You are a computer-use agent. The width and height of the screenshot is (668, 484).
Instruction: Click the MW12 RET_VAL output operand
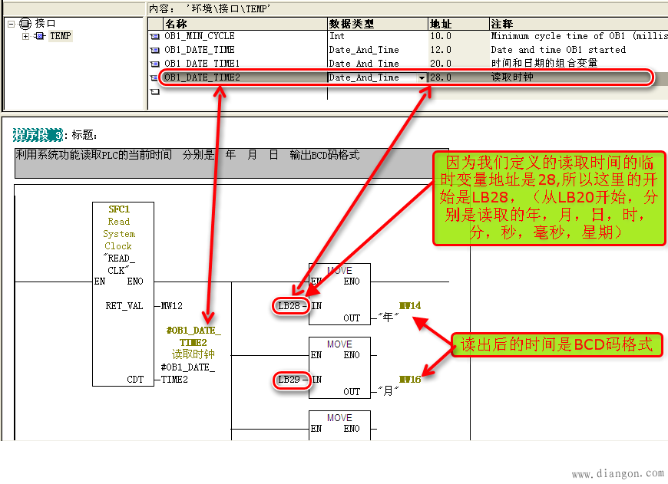coord(172,306)
